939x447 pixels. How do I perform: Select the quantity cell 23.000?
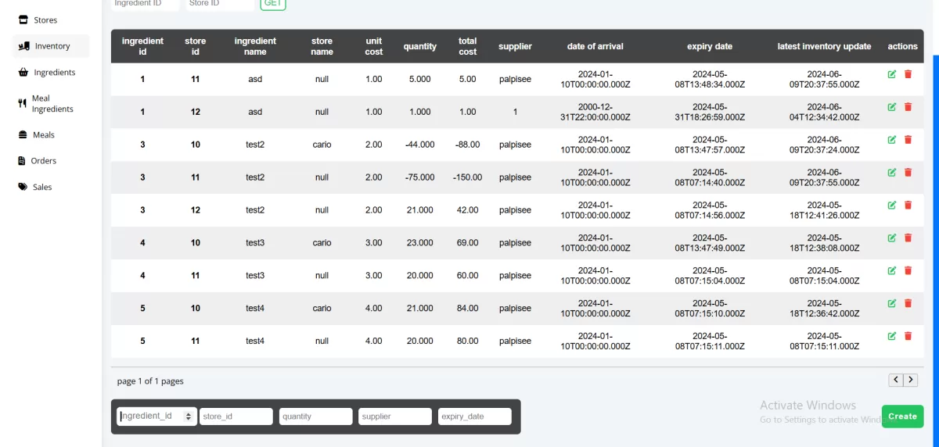click(x=420, y=243)
